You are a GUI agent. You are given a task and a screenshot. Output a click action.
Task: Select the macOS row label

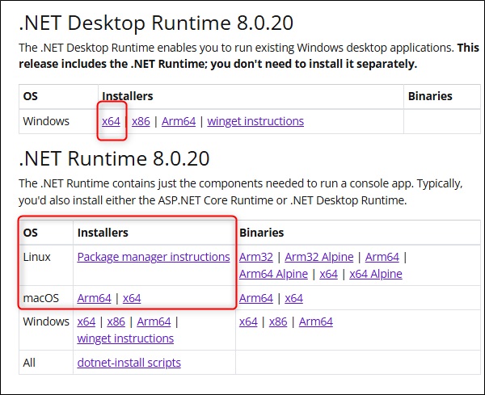(41, 298)
